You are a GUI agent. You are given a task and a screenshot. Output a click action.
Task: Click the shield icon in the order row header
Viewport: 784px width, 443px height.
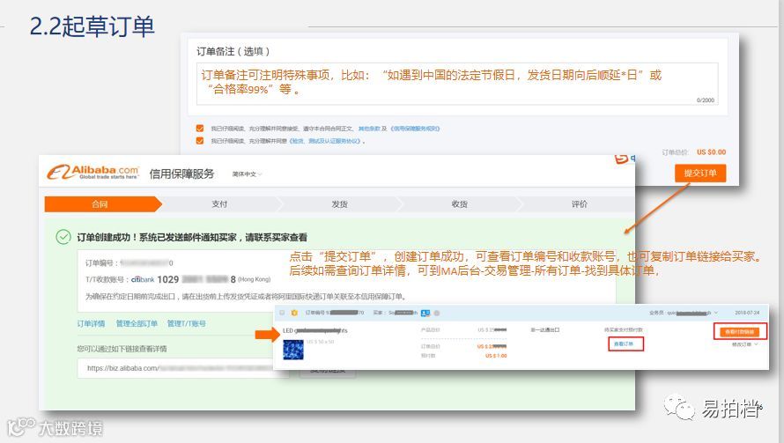point(294,313)
